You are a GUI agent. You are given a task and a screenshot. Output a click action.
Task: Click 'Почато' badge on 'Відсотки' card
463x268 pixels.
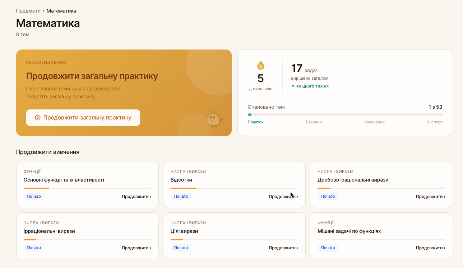coord(181,197)
